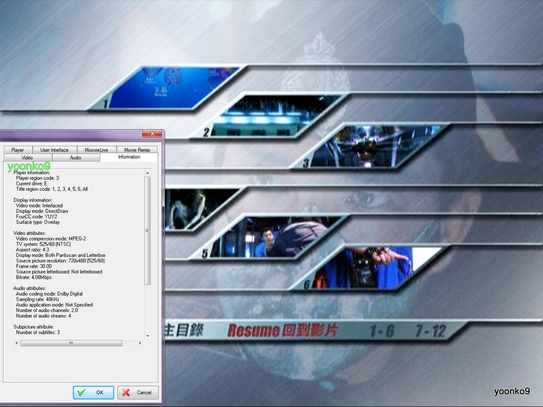Select the Movie Remix tab
The height and width of the screenshot is (407, 543).
[x=137, y=150]
